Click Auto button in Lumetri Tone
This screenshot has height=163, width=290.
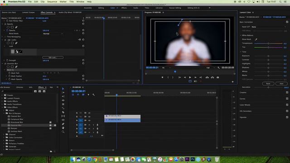click(281, 83)
